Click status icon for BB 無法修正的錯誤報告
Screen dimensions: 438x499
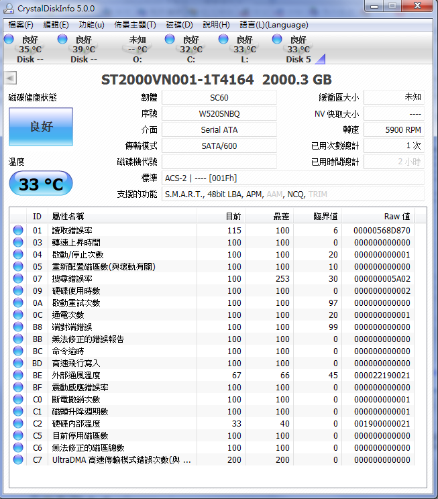[x=18, y=339]
